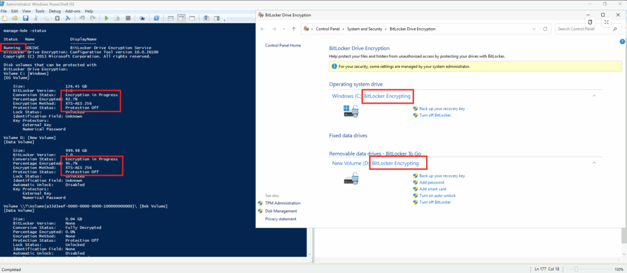
Task: Click the Run Script green play icon
Action: coord(106,18)
